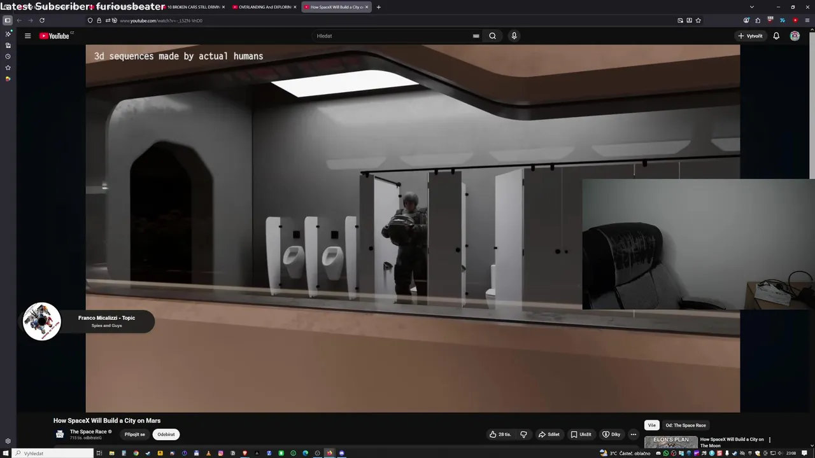Viewport: 815px width, 458px height.
Task: Open the ELON'S PLAN video thumbnail
Action: pyautogui.click(x=671, y=443)
